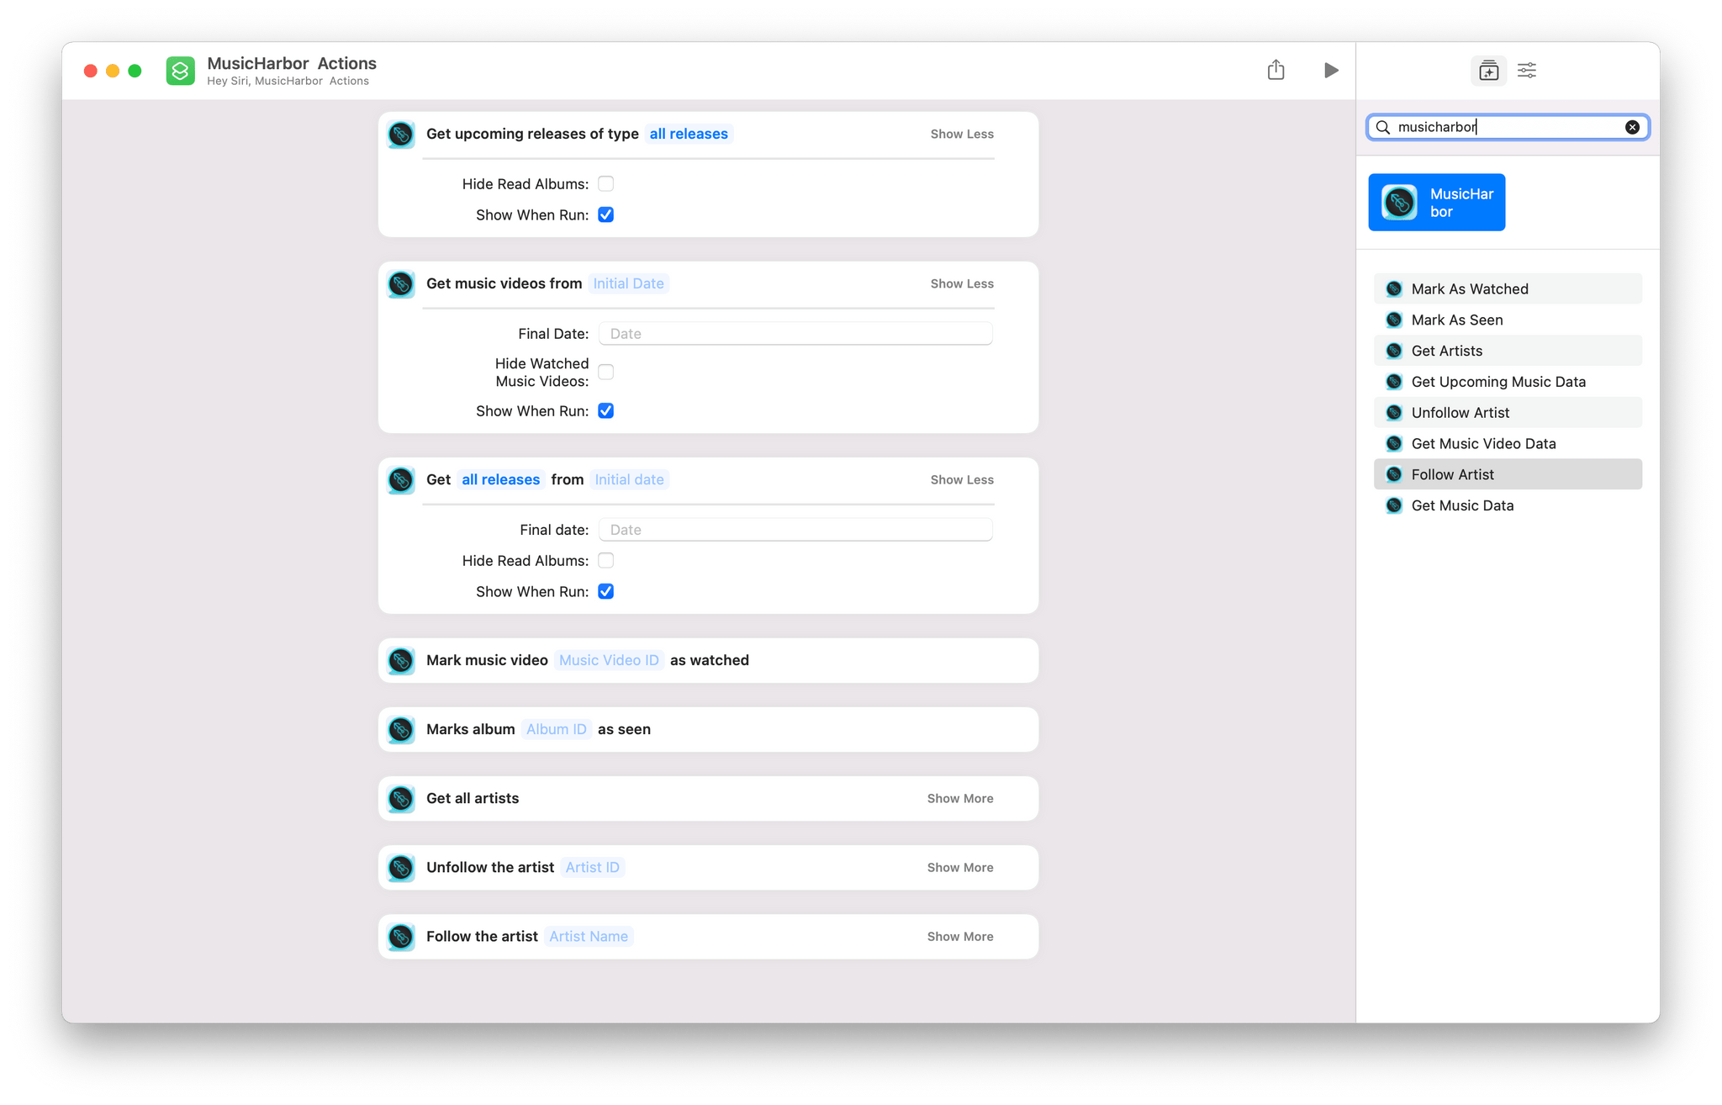
Task: Expand Unfollow the artist with Show More
Action: click(x=960, y=867)
